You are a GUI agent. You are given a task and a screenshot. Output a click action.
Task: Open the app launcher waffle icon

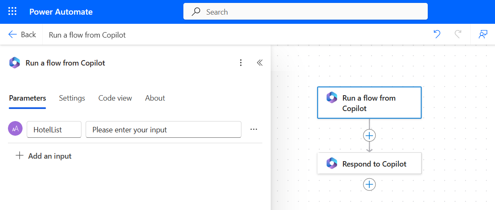[x=13, y=12]
